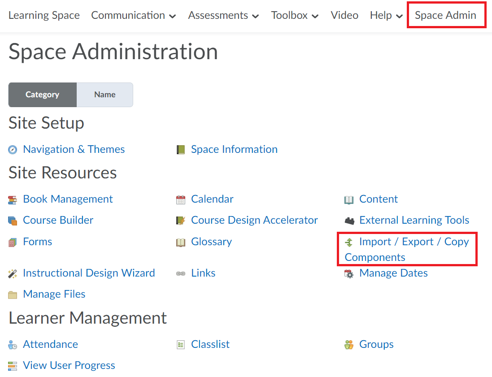The image size is (492, 377).
Task: Click the Glossary book icon
Action: (181, 243)
